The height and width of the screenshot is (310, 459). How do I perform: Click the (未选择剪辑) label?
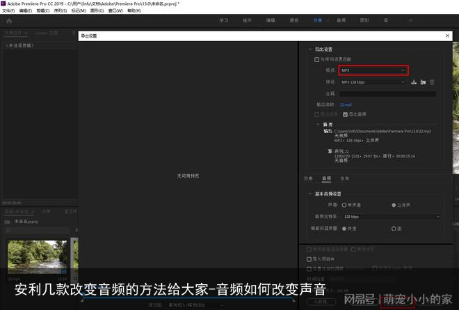point(20,45)
